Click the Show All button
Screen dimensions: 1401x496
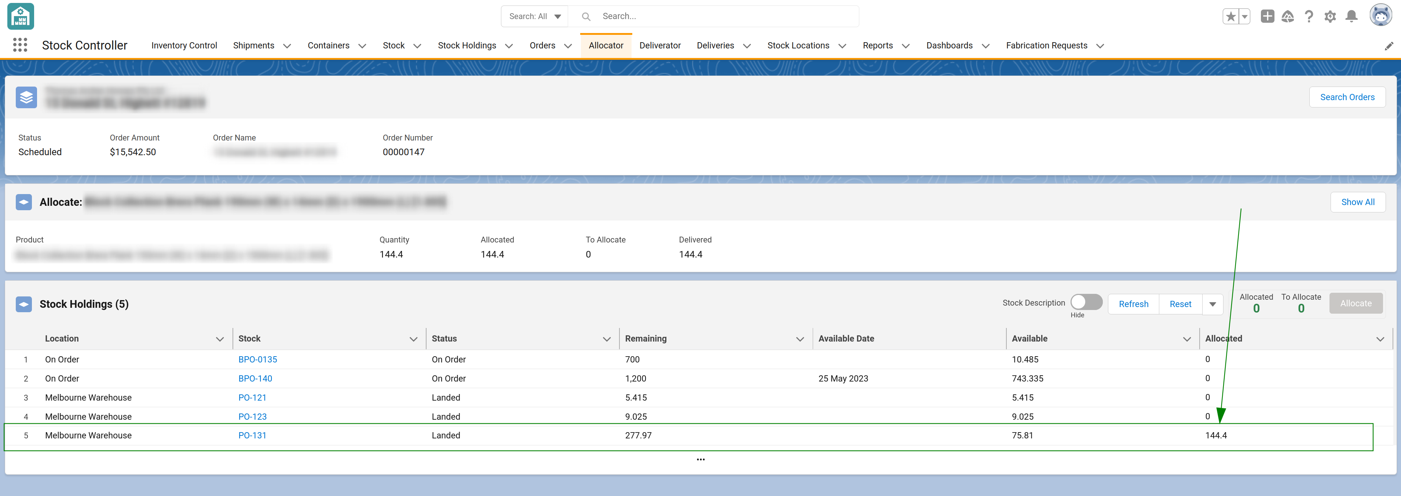1357,202
